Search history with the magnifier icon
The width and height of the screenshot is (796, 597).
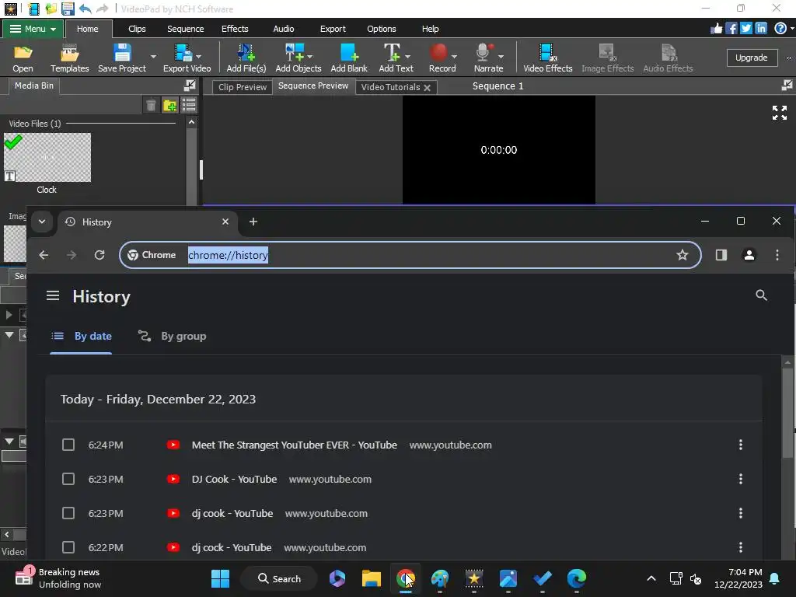[761, 295]
